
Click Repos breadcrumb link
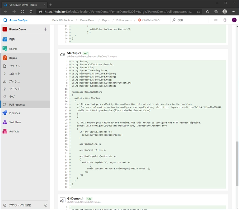point(106,20)
